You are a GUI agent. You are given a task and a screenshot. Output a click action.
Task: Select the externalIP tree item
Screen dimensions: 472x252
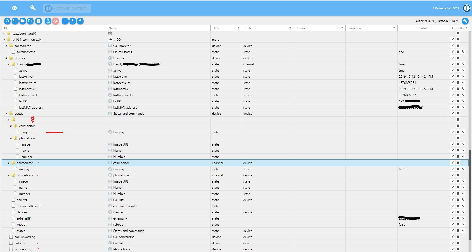(x=24, y=218)
